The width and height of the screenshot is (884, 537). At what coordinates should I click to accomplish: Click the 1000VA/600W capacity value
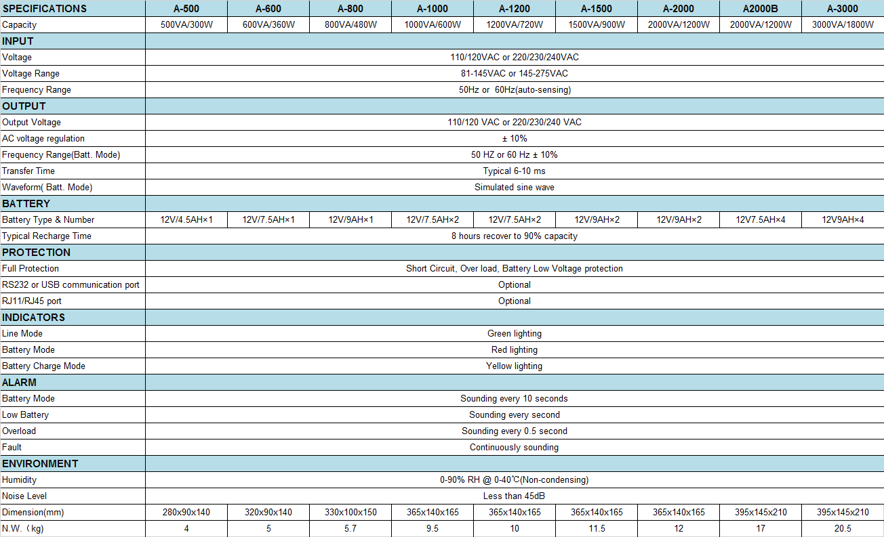433,25
